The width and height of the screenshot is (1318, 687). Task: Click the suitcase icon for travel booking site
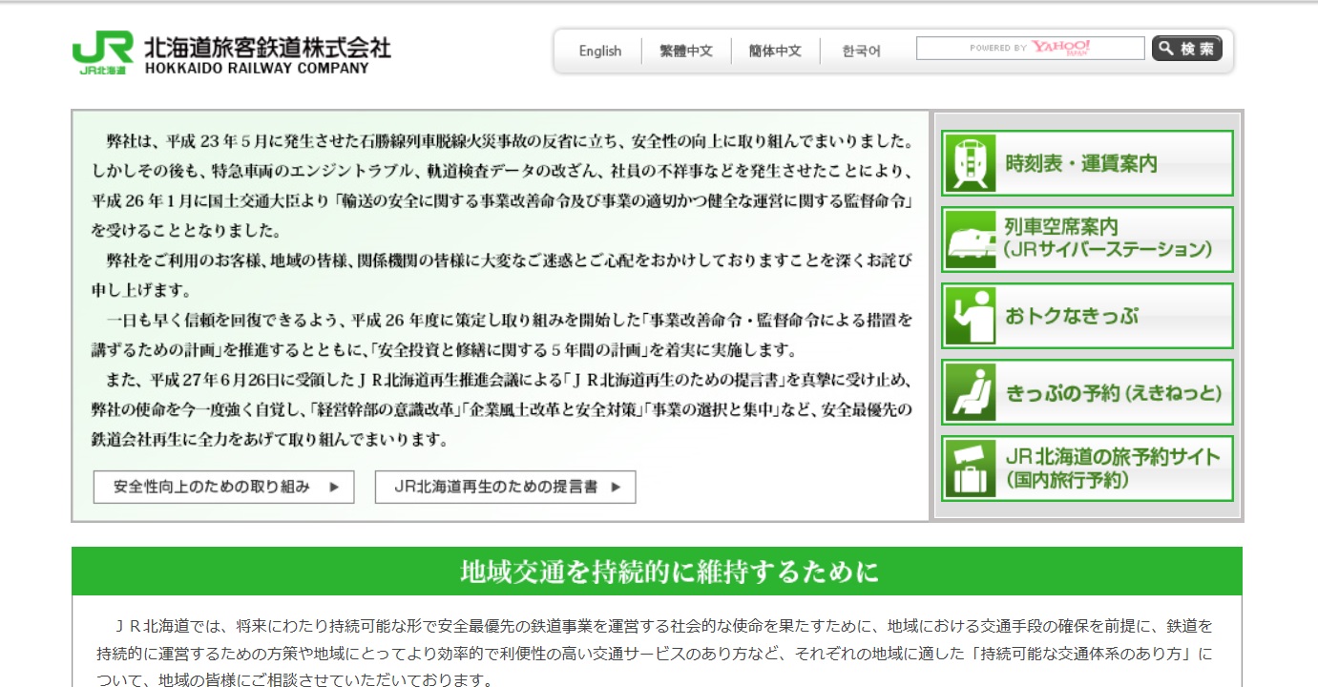(x=970, y=468)
